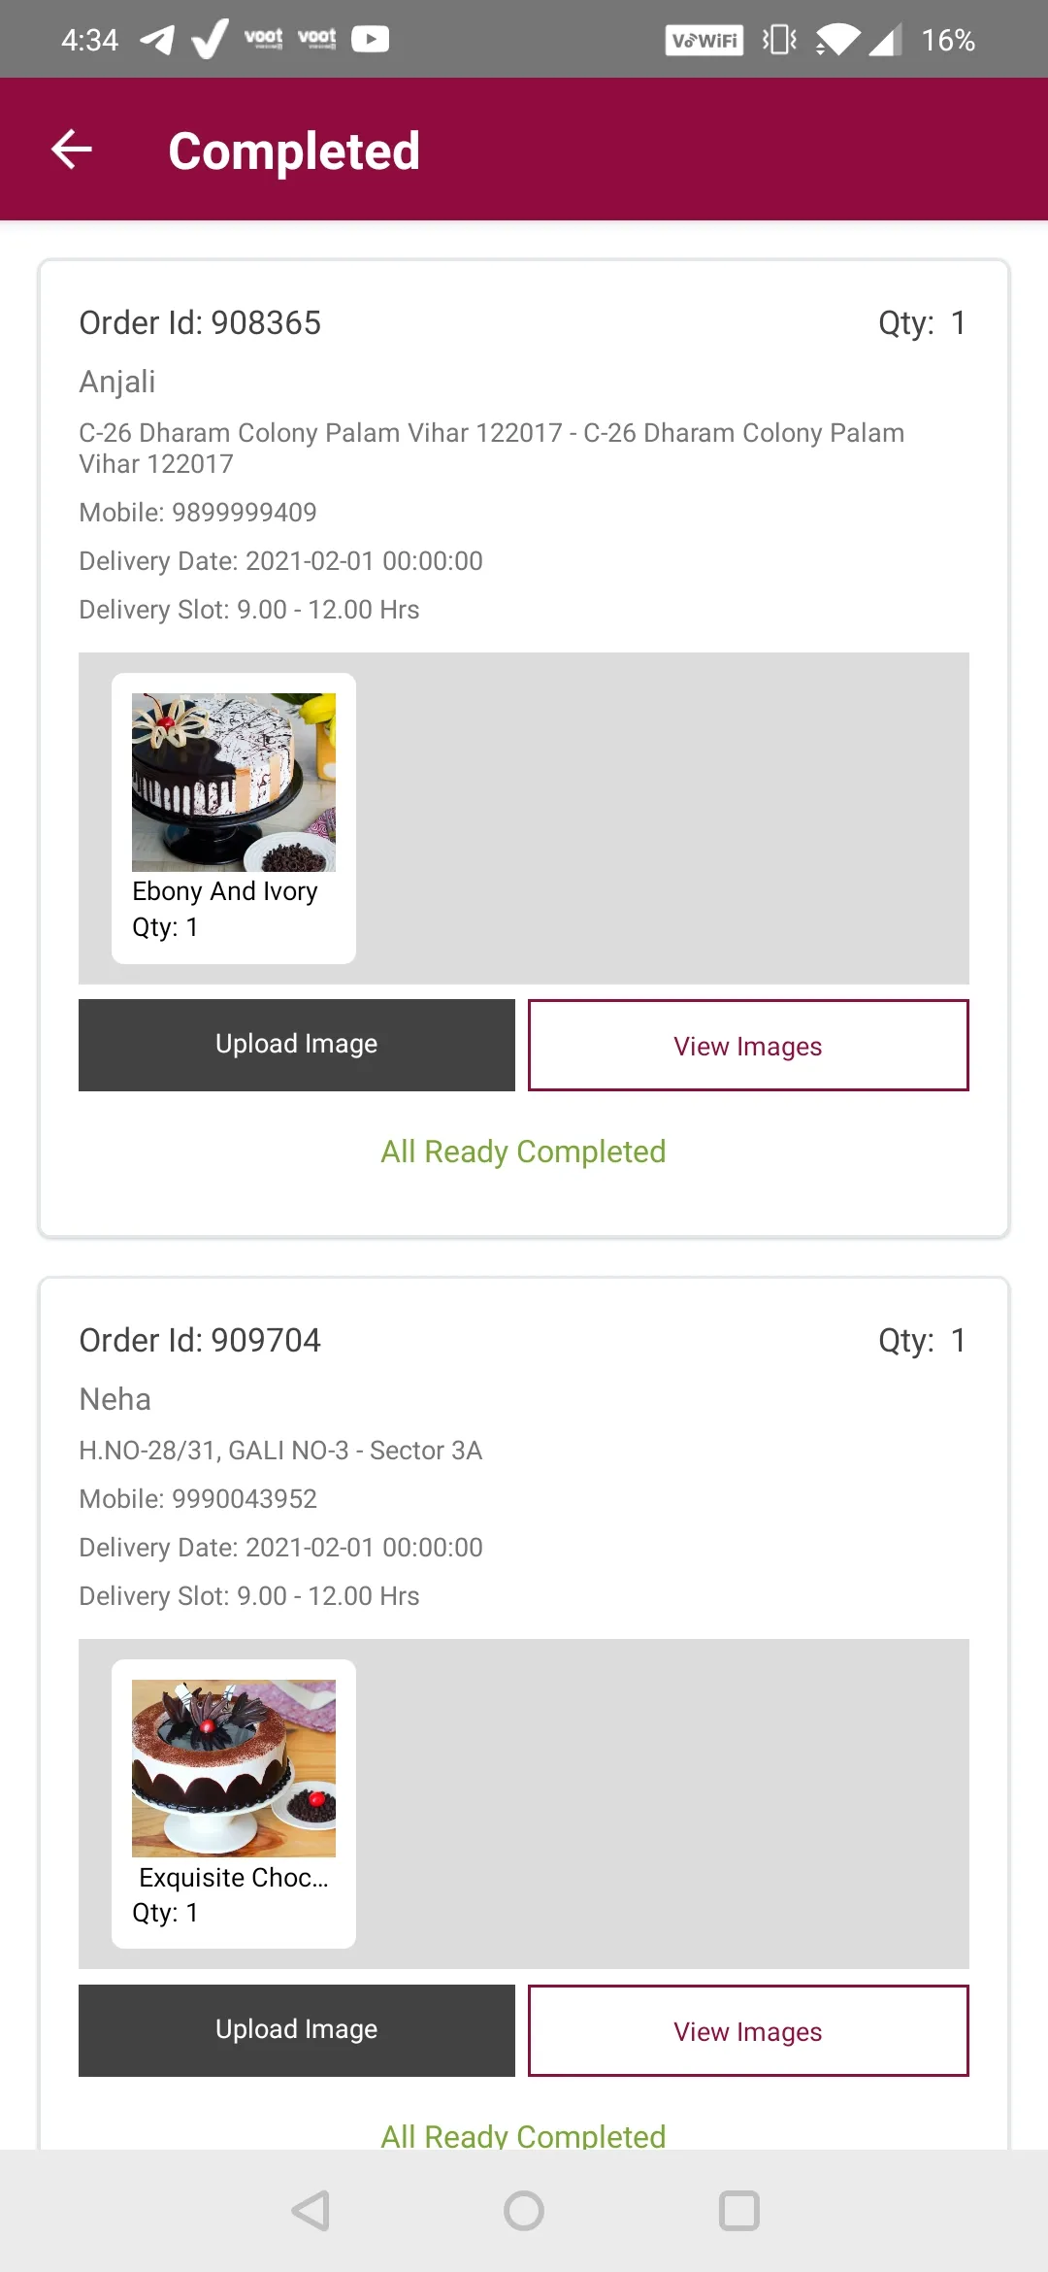Open the Ebony And Ivory cake thumbnail

234,783
